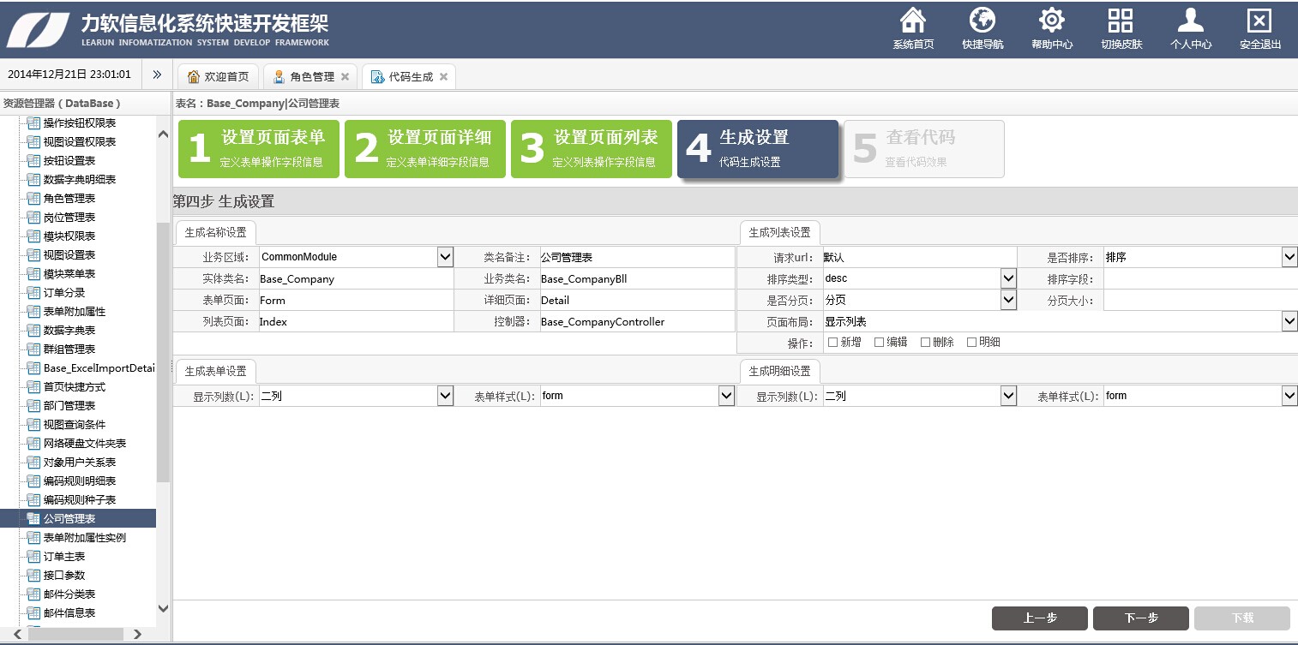This screenshot has height=645, width=1298.
Task: Click the table icon beside 订单分录
Action: tap(34, 292)
